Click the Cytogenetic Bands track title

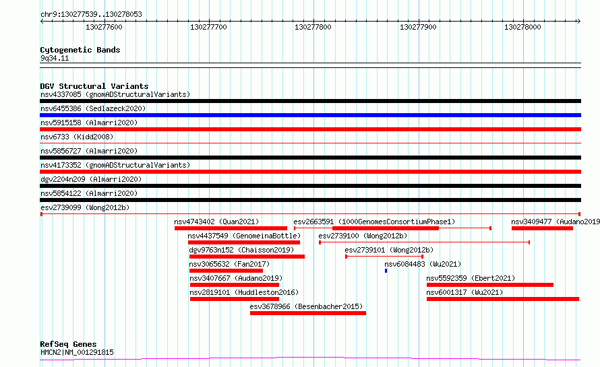[80, 50]
